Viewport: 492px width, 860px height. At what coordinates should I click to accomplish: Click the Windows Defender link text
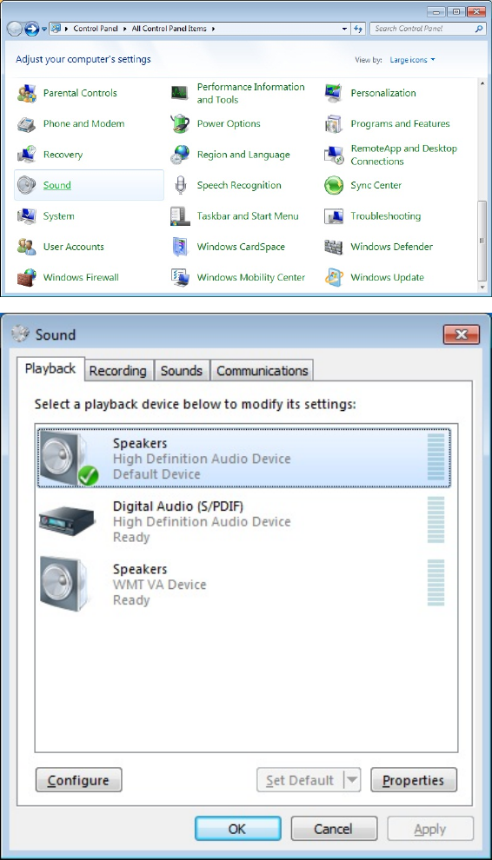pos(392,247)
